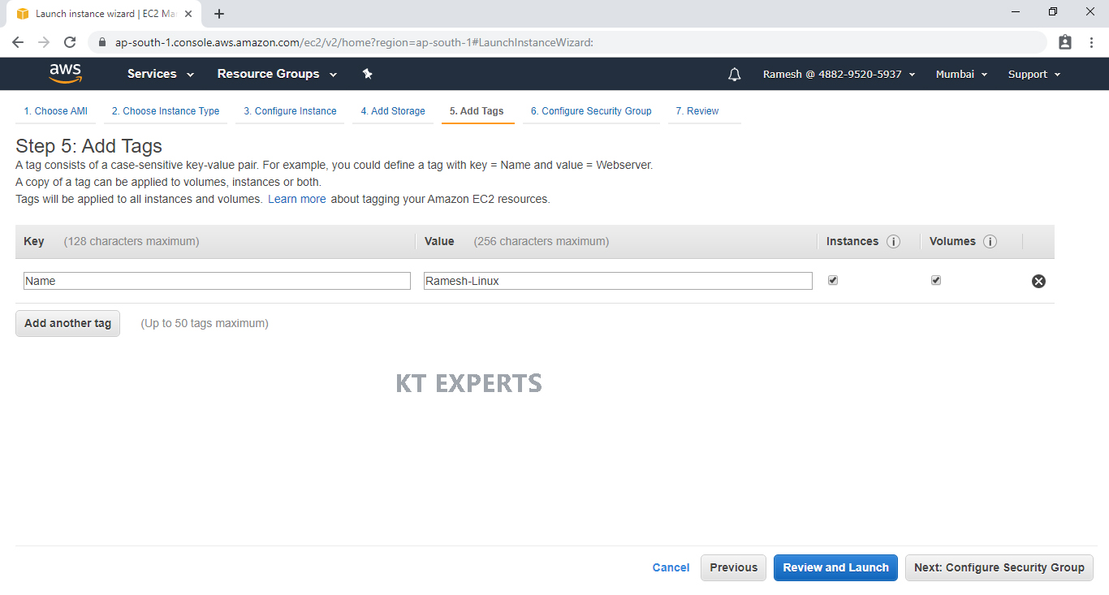Click the Key field containing Name
The width and height of the screenshot is (1109, 595).
click(x=217, y=281)
